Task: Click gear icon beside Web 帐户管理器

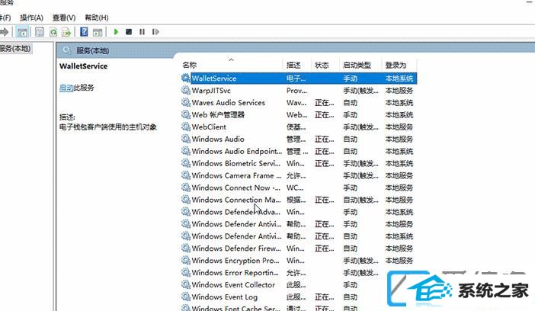Action: click(x=186, y=114)
